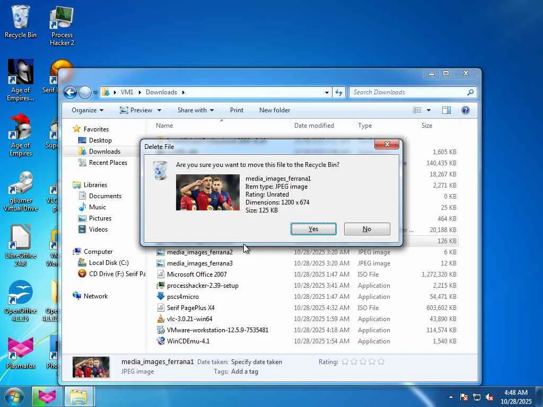
Task: Close the Delete File dialog
Action: point(387,144)
